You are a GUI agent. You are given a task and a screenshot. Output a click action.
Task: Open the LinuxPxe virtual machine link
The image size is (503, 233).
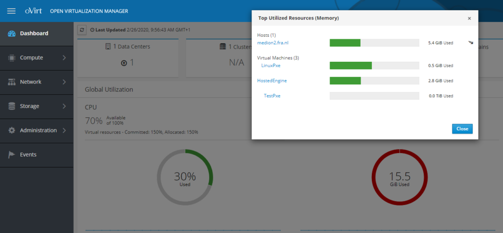pos(271,65)
